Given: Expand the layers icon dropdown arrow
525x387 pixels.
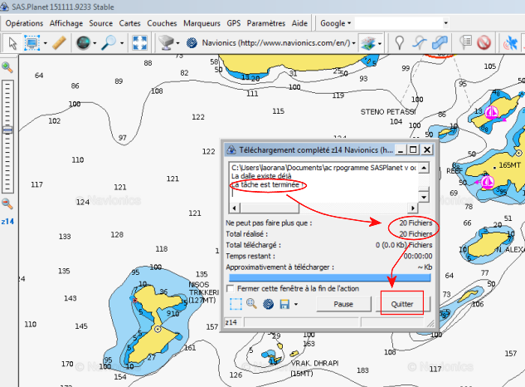Looking at the screenshot, I should (380, 43).
